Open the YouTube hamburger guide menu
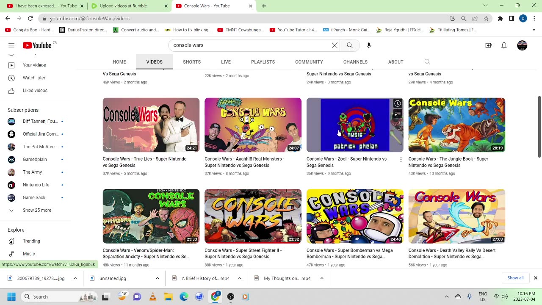This screenshot has height=305, width=542. tap(11, 45)
